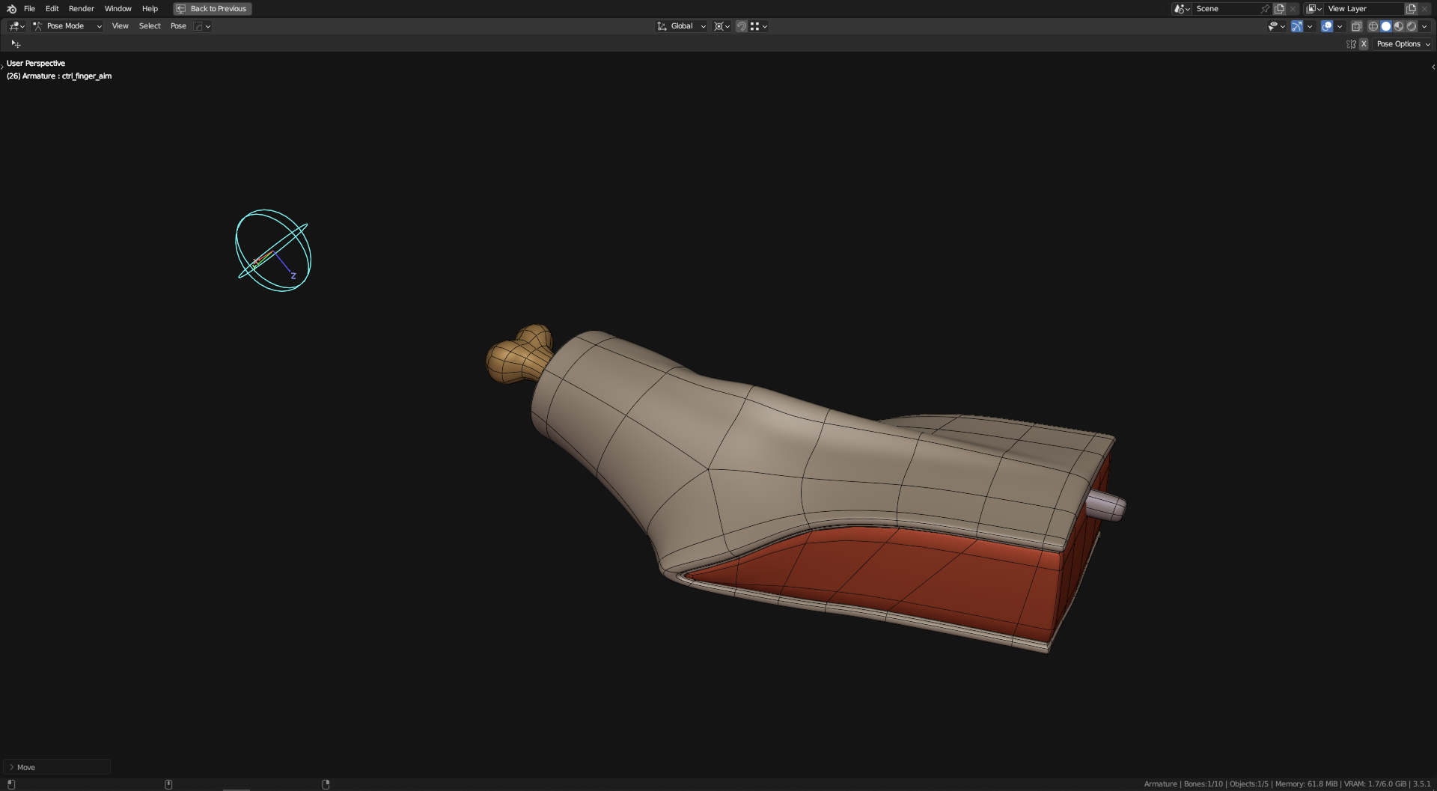The height and width of the screenshot is (791, 1437).
Task: Click the 'User Perspective' viewport label
Action: (36, 64)
